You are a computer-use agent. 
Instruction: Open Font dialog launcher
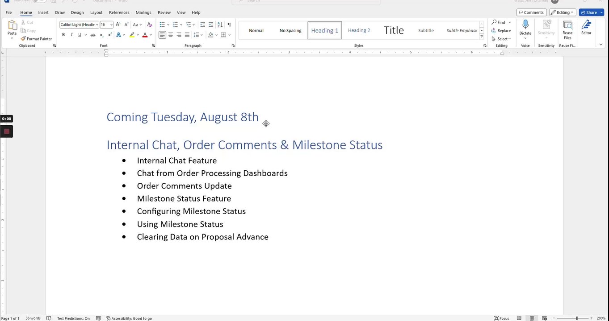(153, 45)
